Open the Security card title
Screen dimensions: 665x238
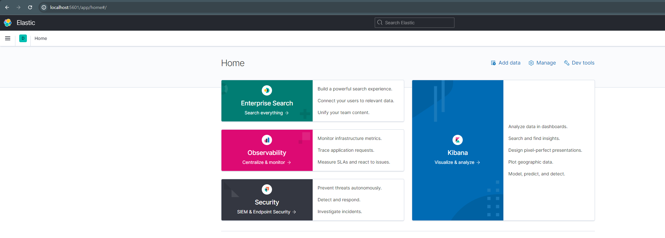(267, 202)
